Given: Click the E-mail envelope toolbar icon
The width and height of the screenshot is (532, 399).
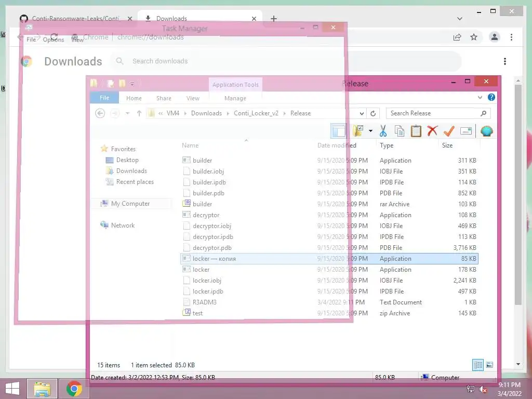Looking at the screenshot, I should [466, 131].
